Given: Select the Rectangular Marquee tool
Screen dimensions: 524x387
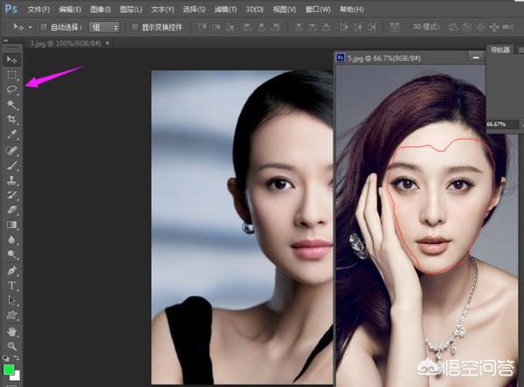Looking at the screenshot, I should coord(11,75).
